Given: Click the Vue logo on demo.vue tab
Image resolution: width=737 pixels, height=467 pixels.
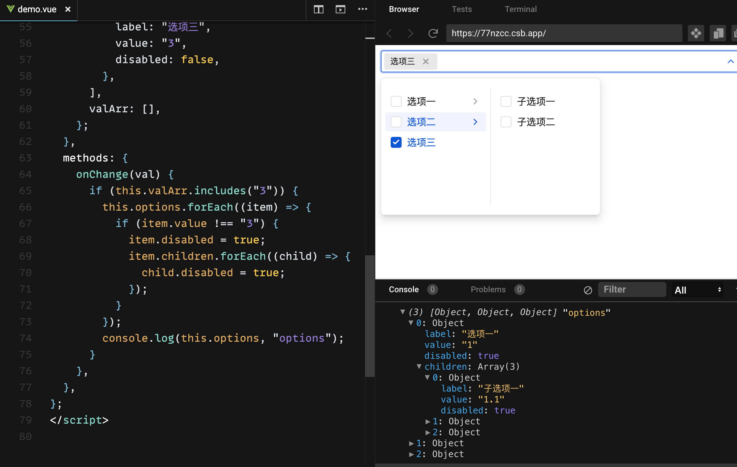Looking at the screenshot, I should coord(11,9).
